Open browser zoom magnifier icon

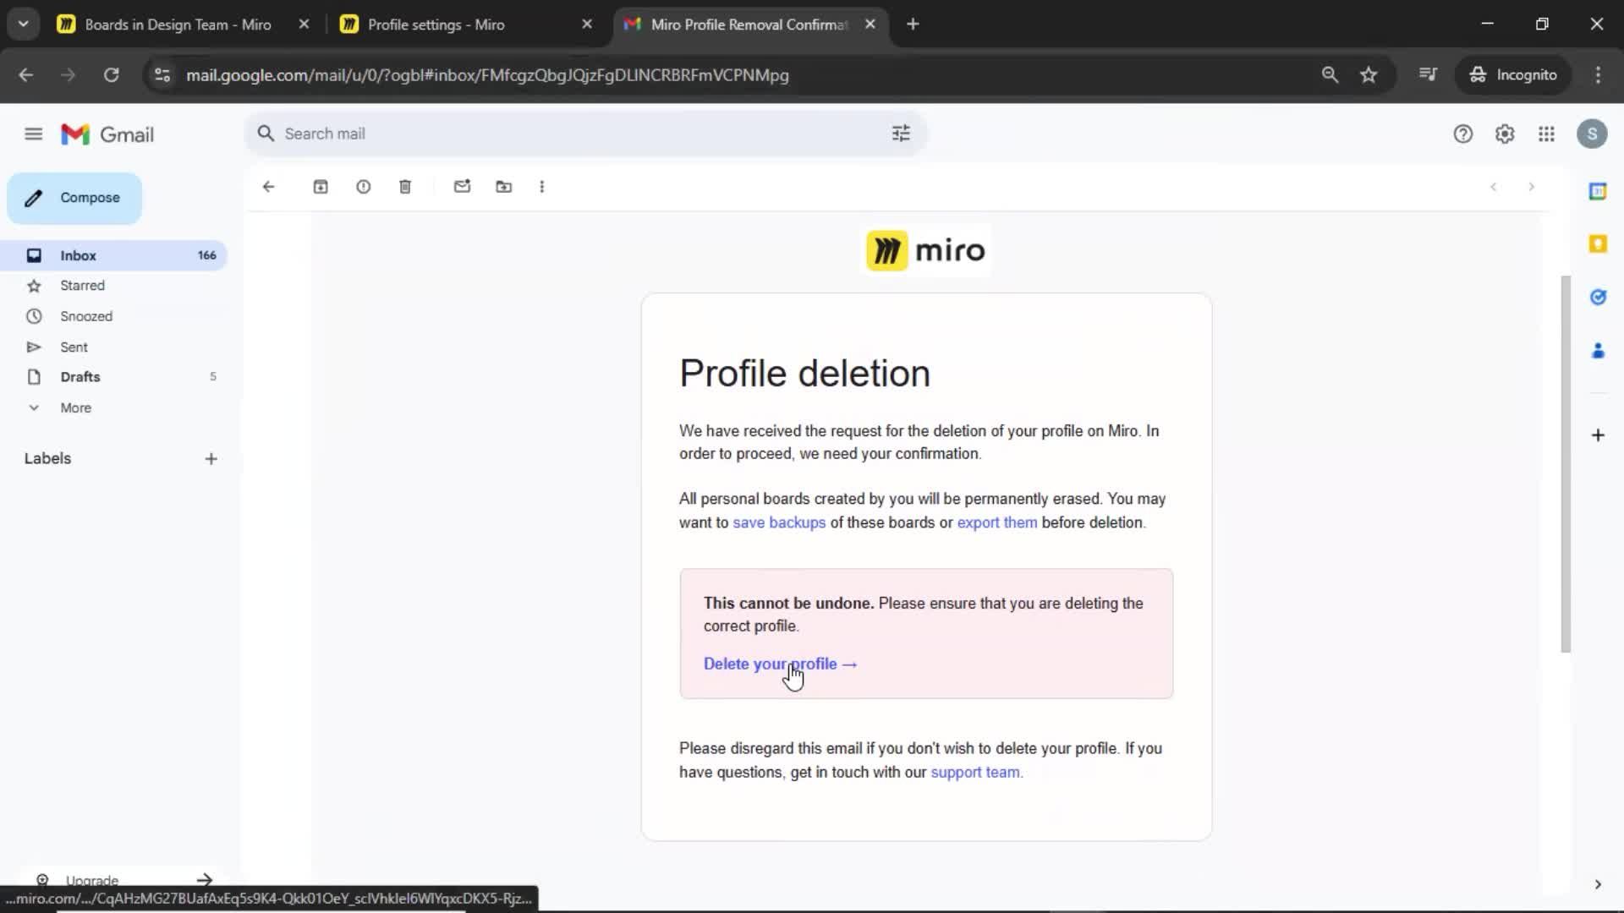(1330, 75)
